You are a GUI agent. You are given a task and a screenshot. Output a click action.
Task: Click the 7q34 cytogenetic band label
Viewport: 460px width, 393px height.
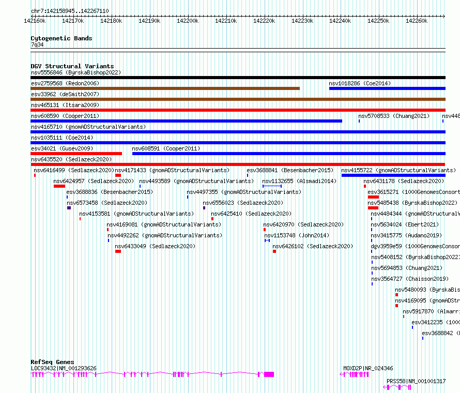(x=37, y=44)
